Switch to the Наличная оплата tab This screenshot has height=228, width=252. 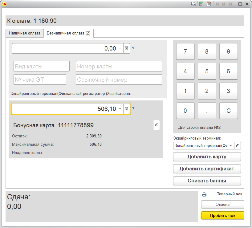tap(25, 33)
